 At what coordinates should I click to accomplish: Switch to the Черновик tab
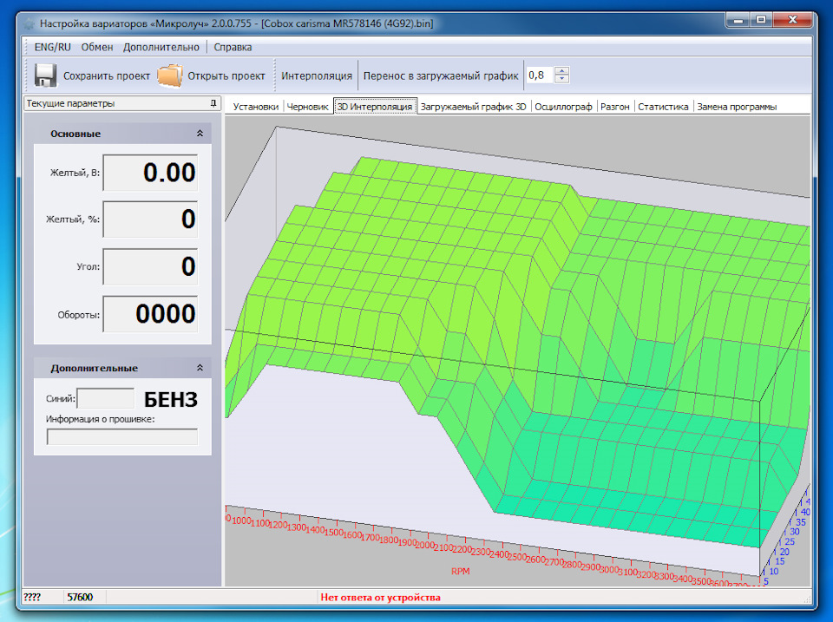tap(308, 107)
